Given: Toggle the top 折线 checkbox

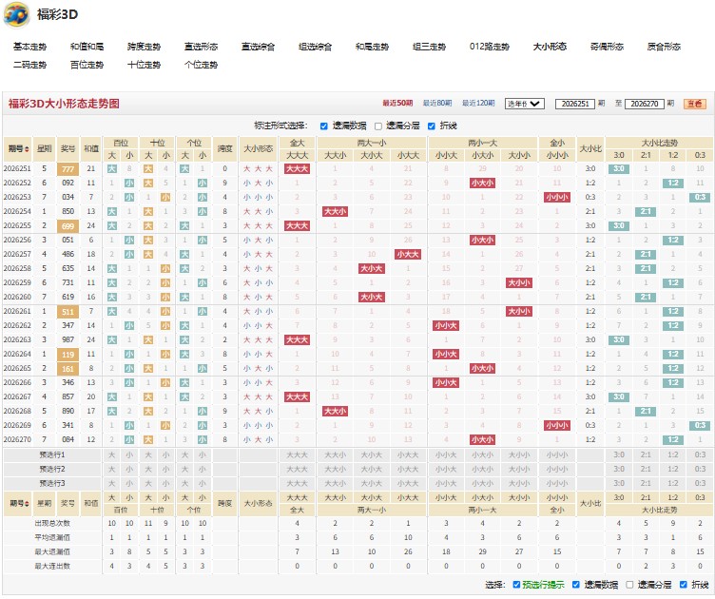Looking at the screenshot, I should click(432, 126).
